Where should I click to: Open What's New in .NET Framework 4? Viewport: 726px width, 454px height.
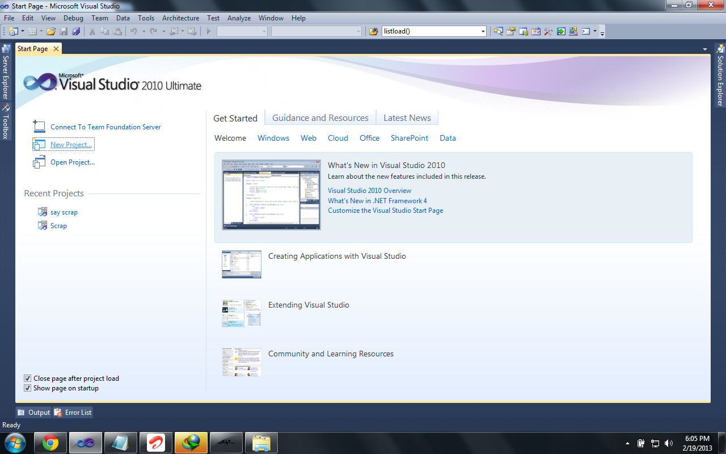coord(377,201)
